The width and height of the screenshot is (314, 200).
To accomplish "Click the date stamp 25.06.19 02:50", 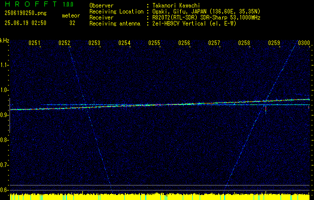I will coord(25,23).
